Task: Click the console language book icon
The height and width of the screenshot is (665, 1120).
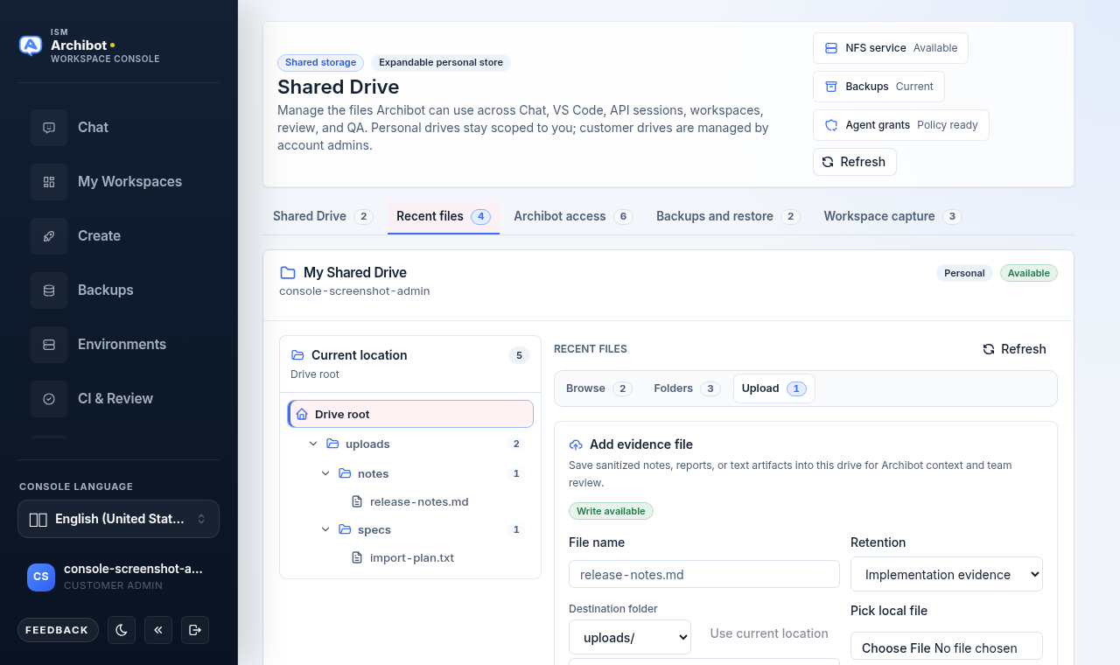Action: (38, 520)
